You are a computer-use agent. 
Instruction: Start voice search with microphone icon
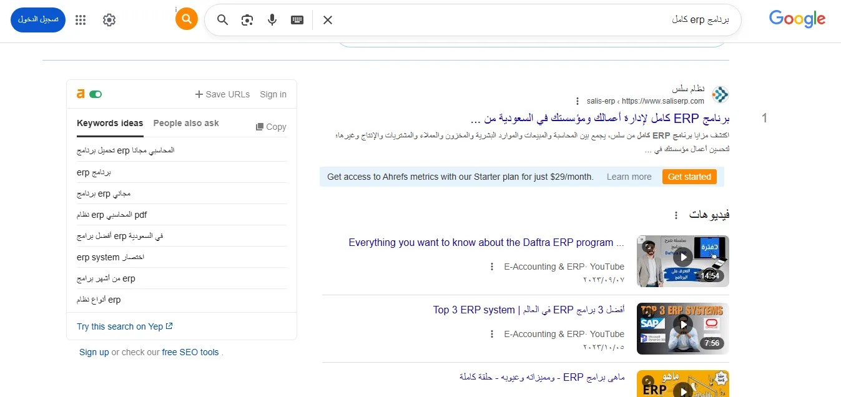(272, 20)
